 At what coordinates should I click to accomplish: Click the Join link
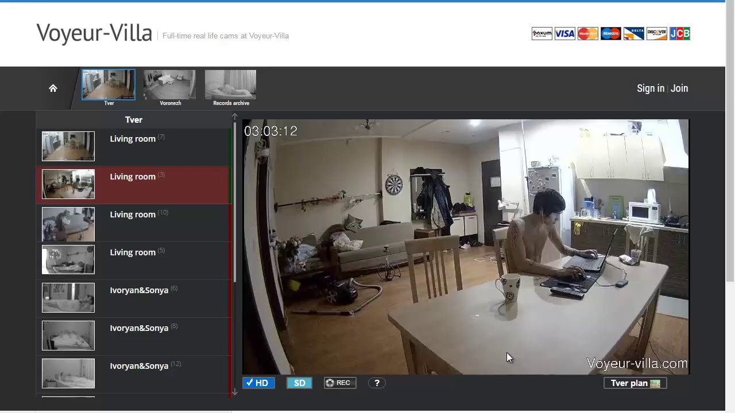[x=679, y=88]
